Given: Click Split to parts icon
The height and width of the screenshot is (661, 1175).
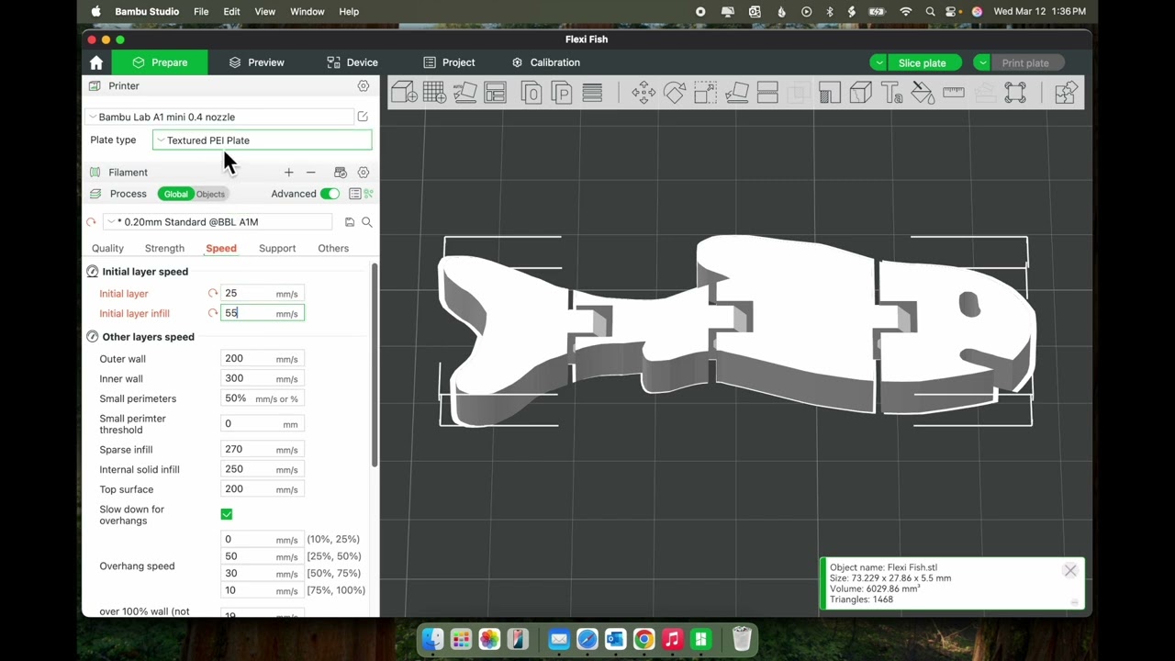Looking at the screenshot, I should pyautogui.click(x=562, y=92).
